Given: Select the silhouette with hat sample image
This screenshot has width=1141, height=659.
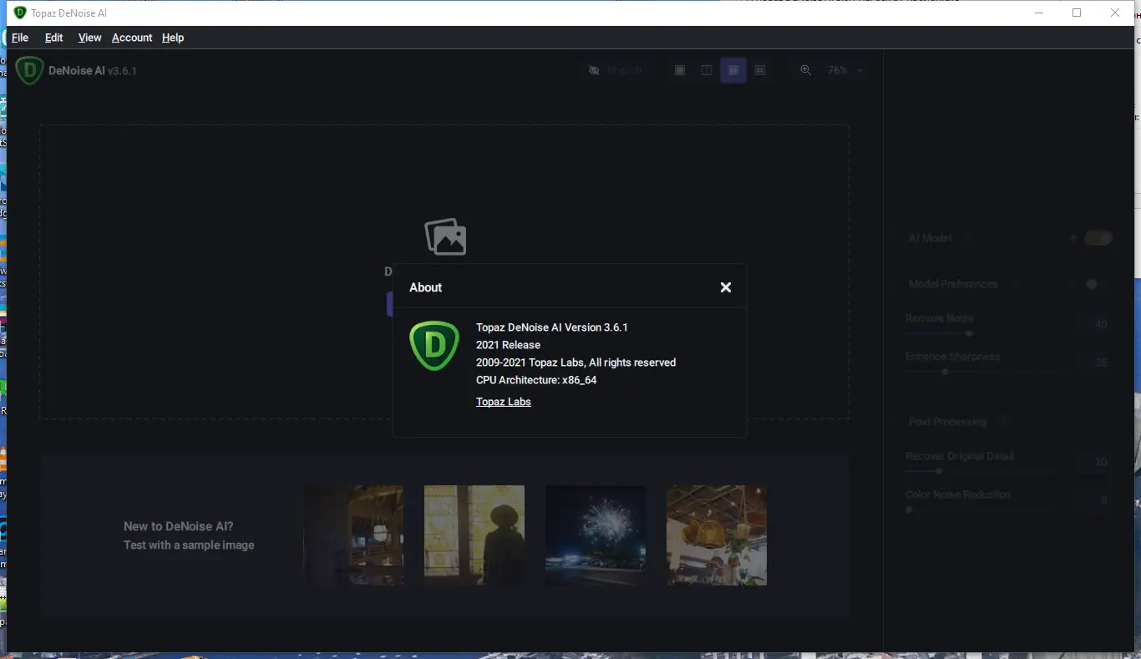Looking at the screenshot, I should pyautogui.click(x=474, y=535).
